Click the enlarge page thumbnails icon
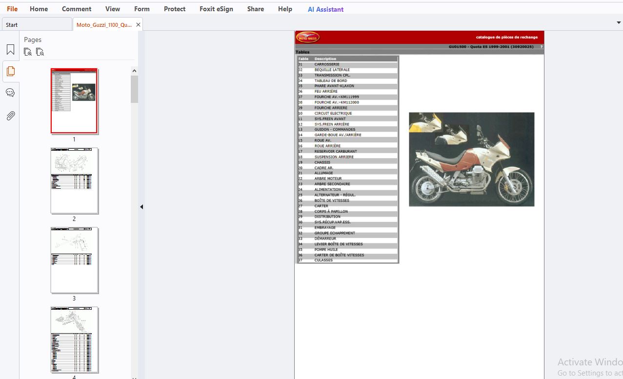Viewport: 623px width, 379px height. [28, 52]
